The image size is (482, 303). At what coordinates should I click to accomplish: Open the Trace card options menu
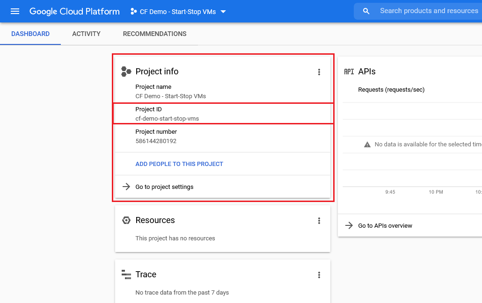click(x=319, y=275)
